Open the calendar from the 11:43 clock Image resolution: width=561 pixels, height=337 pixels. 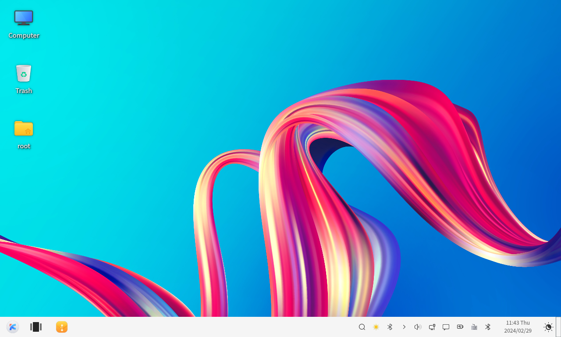coord(518,327)
